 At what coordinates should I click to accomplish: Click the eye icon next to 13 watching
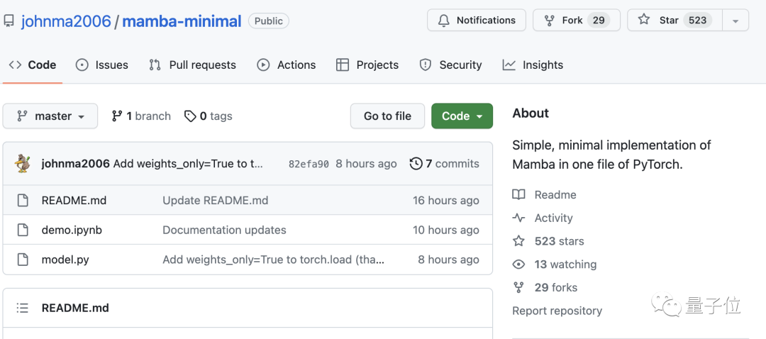click(519, 265)
